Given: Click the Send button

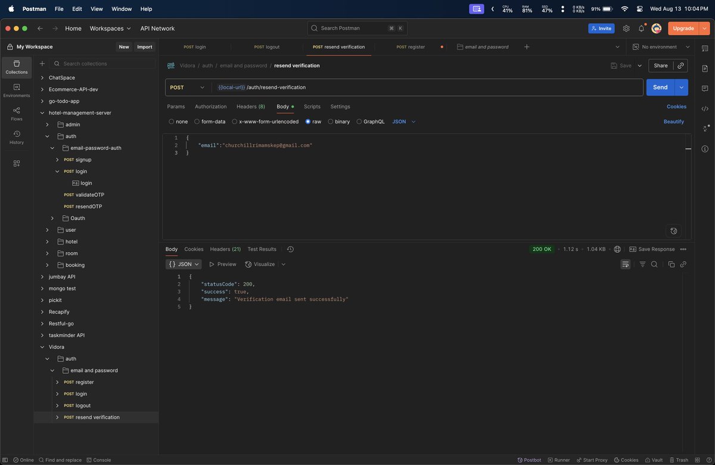Looking at the screenshot, I should click(660, 87).
